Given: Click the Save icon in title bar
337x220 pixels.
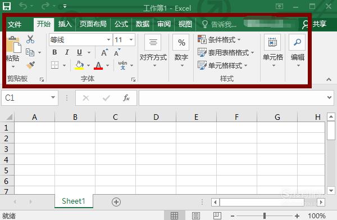Looking at the screenshot, I should [x=7, y=6].
